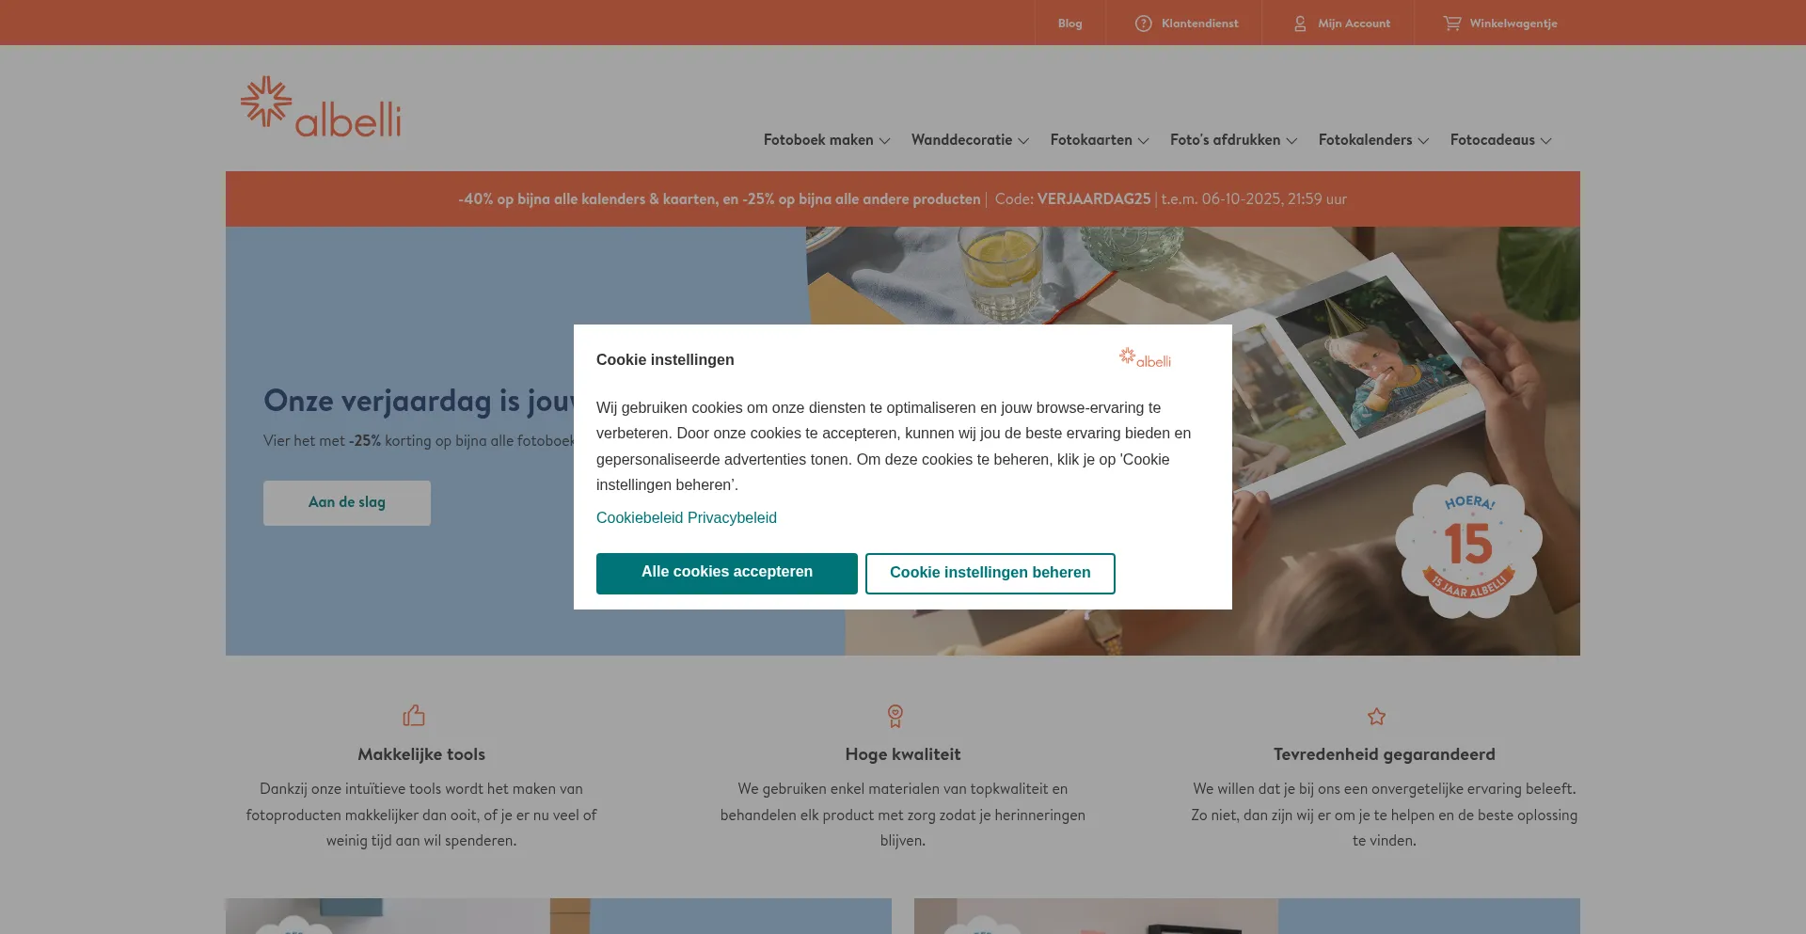The width and height of the screenshot is (1806, 934).
Task: Expand the Fotoboek maken dropdown chevron
Action: coord(884,141)
